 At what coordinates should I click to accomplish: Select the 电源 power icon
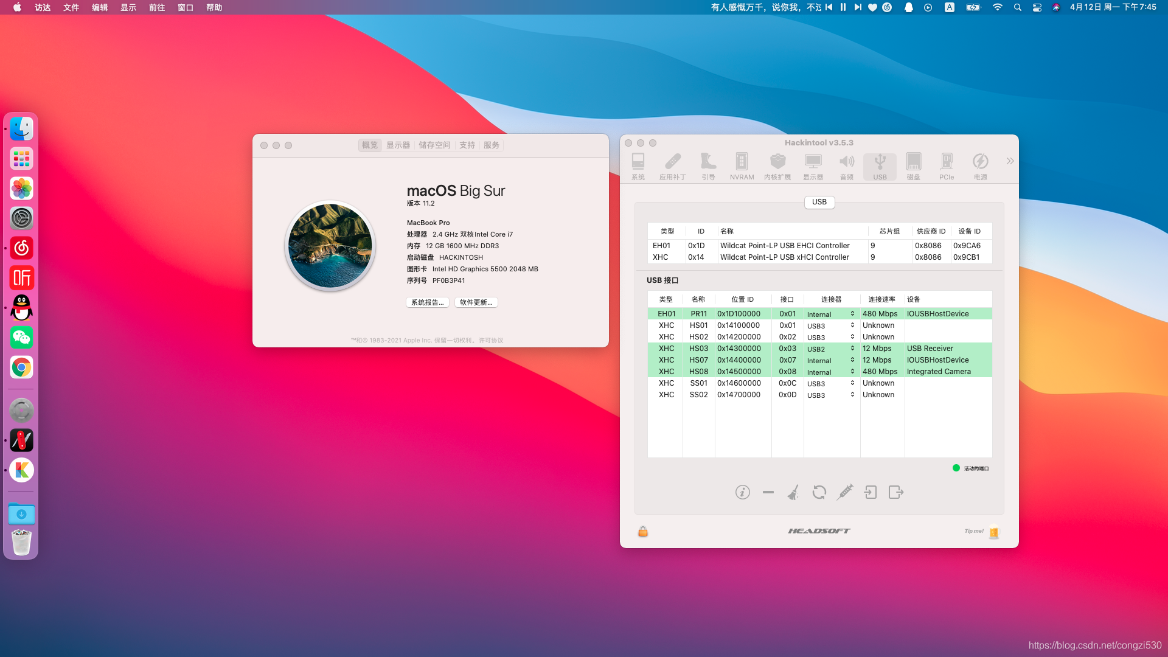click(x=980, y=166)
